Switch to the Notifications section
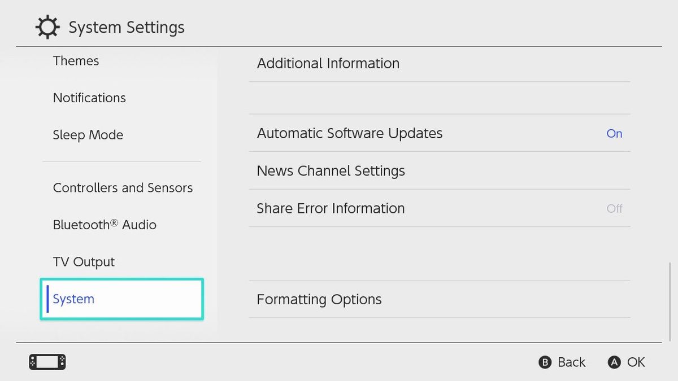The height and width of the screenshot is (381, 678). 89,98
